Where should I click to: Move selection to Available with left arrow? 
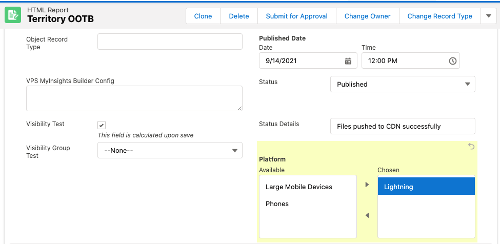[x=367, y=215]
